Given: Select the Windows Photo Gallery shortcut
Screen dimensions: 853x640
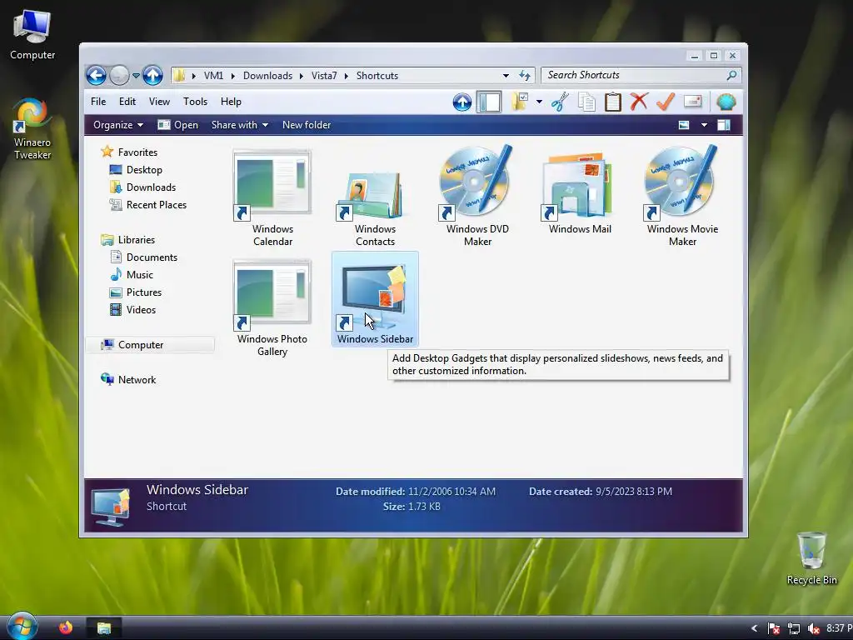Looking at the screenshot, I should click(x=272, y=307).
